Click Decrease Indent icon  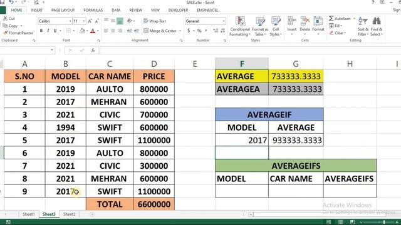click(130, 31)
